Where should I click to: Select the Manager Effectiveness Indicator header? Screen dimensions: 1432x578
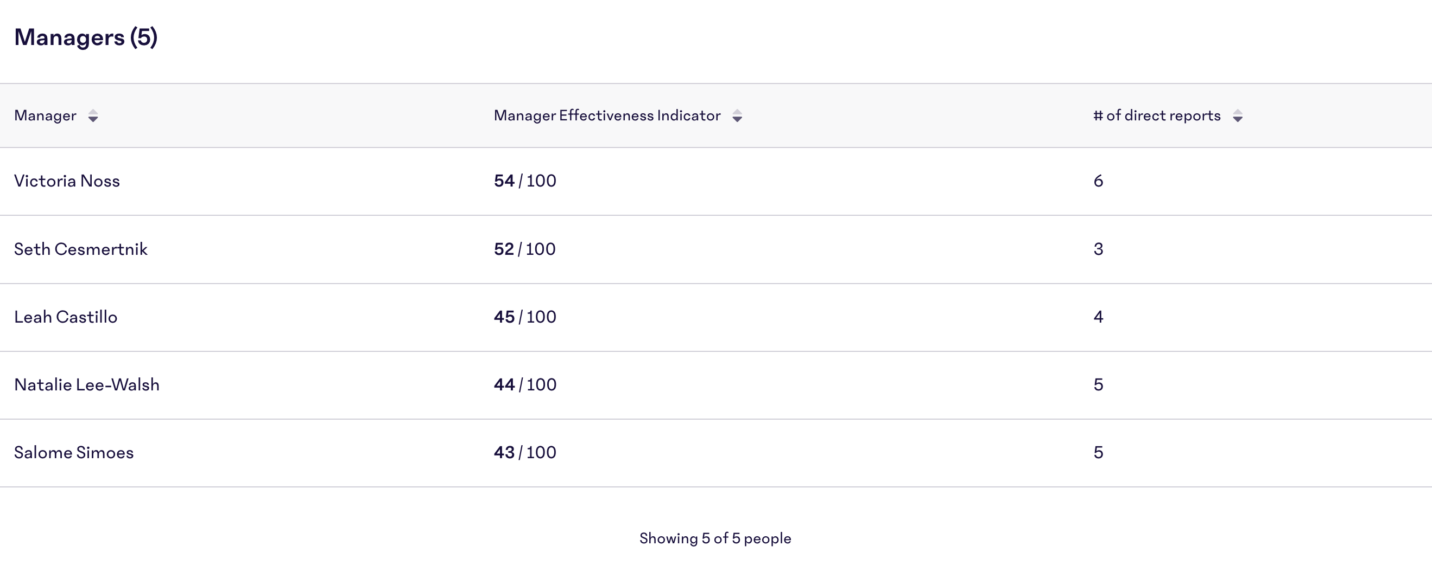pyautogui.click(x=607, y=115)
